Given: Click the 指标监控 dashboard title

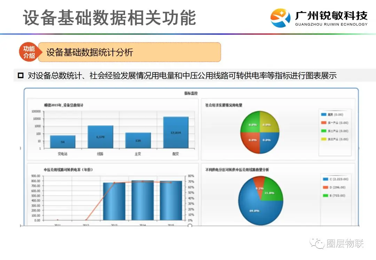Looking at the screenshot, I should click(191, 93).
